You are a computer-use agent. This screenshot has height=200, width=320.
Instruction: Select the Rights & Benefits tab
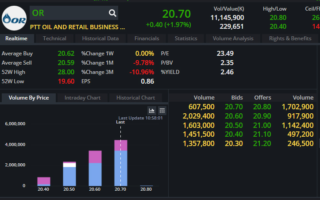click(290, 38)
